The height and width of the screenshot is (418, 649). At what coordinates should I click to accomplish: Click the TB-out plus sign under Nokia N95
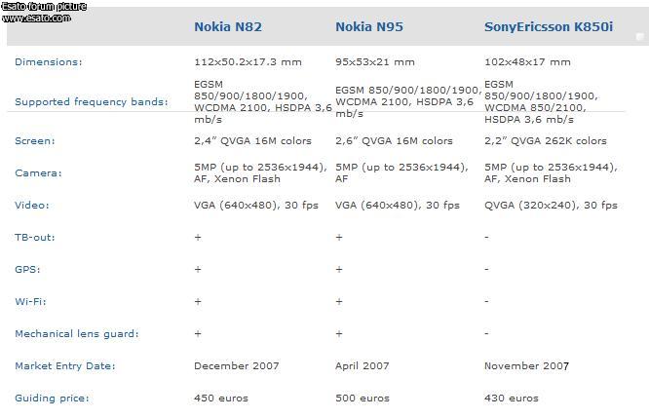point(339,237)
